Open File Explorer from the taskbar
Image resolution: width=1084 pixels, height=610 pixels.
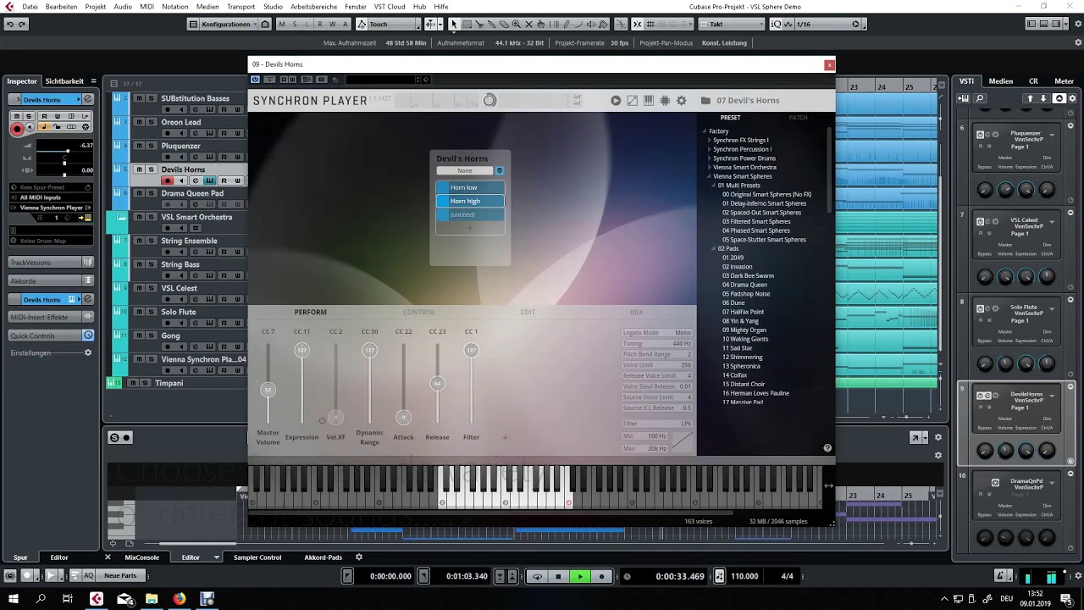[x=152, y=598]
